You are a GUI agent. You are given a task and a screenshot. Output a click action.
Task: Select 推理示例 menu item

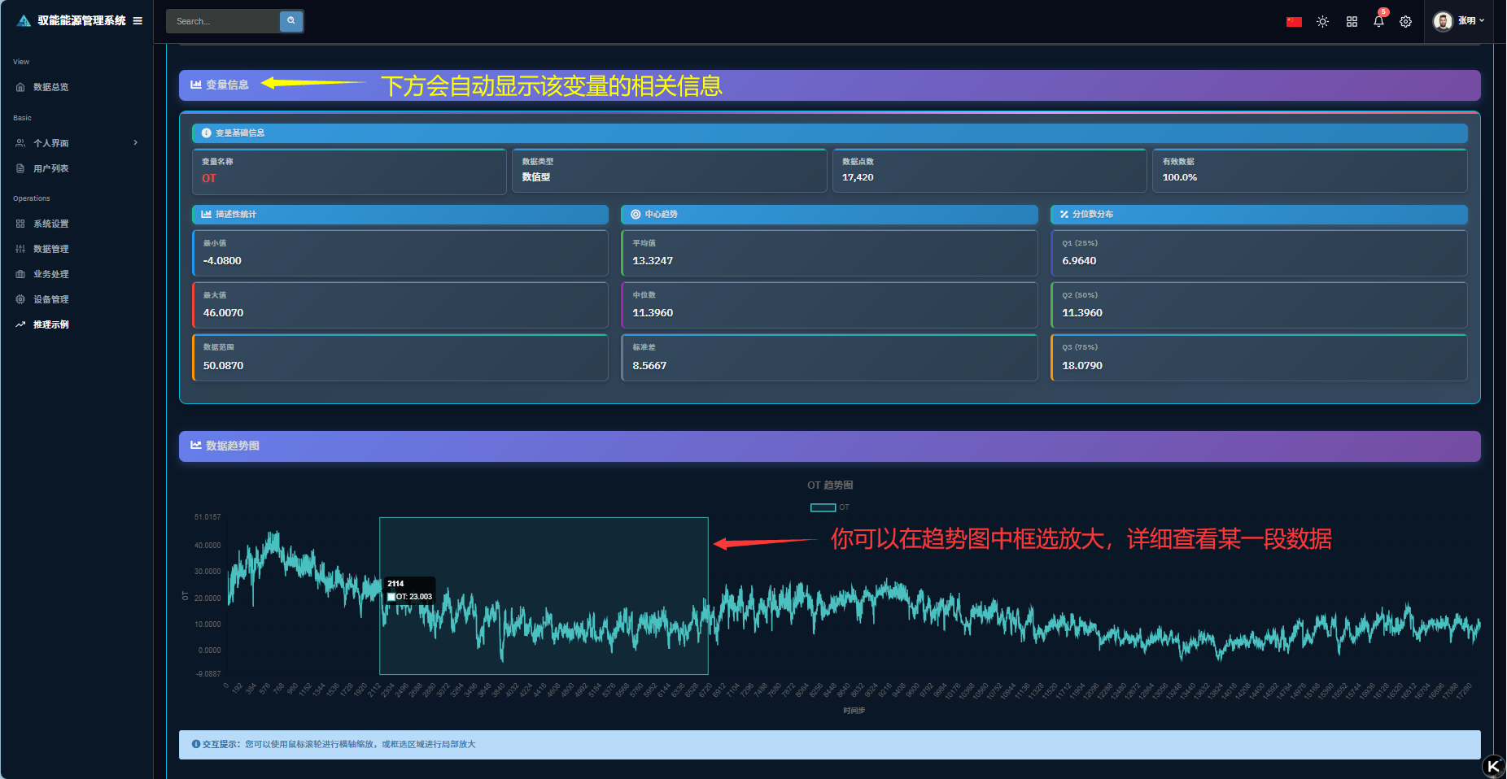click(50, 324)
